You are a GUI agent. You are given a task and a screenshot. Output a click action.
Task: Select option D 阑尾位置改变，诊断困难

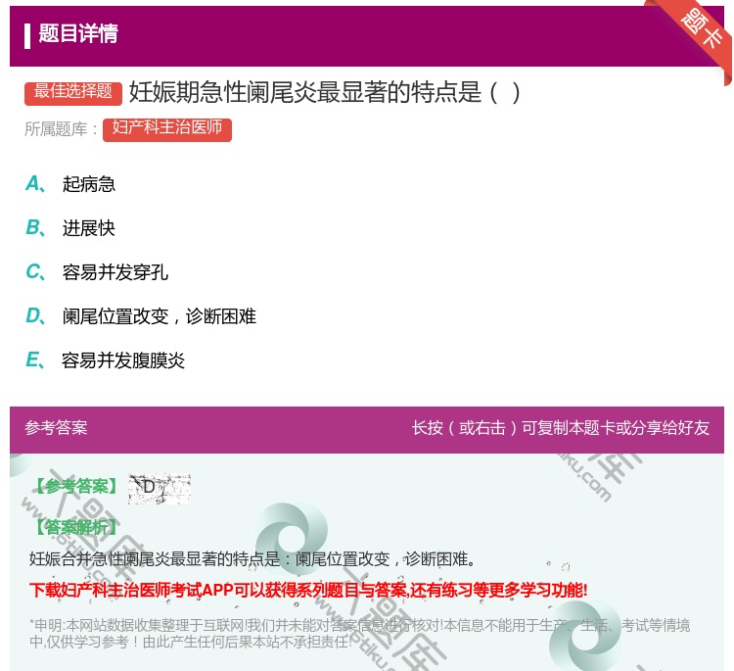pyautogui.click(x=141, y=316)
